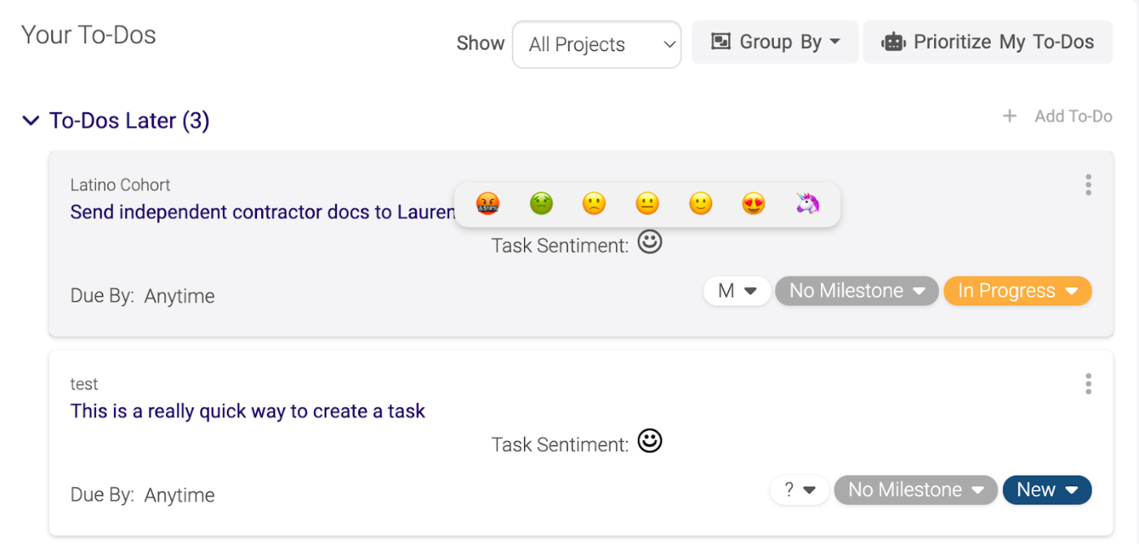Open 'This is a really quick way' task
This screenshot has width=1139, height=544.
tap(247, 411)
